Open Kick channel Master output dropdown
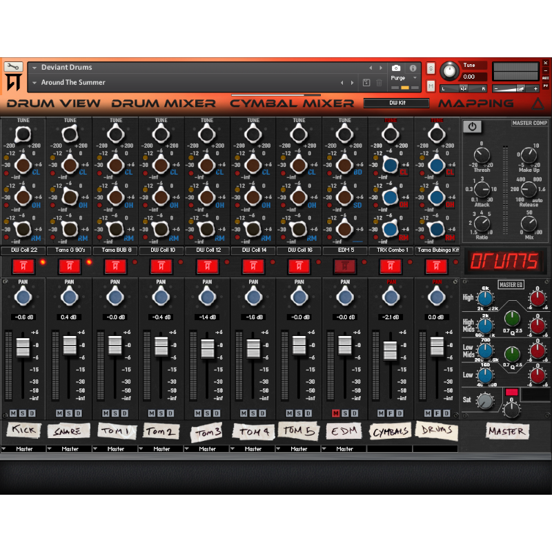This screenshot has height=552, width=552. click(x=23, y=449)
